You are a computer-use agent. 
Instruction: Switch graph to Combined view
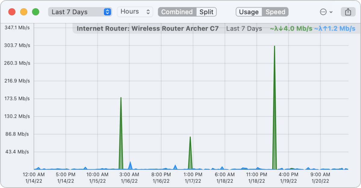click(177, 12)
